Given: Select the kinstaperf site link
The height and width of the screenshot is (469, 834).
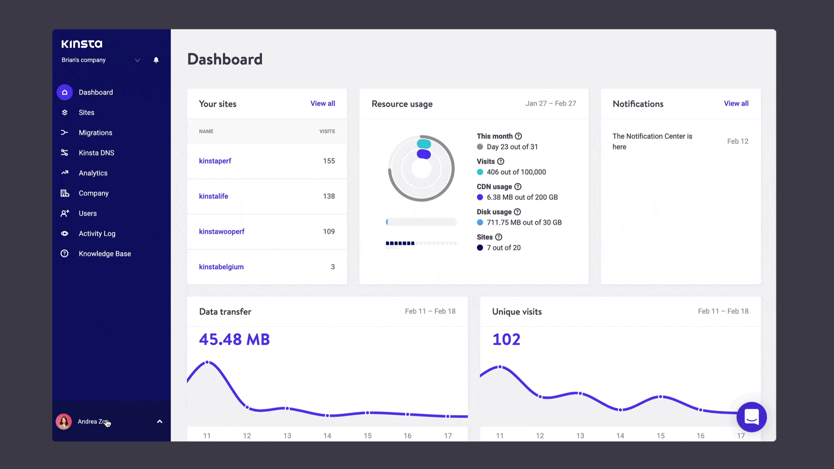Looking at the screenshot, I should click(x=215, y=161).
